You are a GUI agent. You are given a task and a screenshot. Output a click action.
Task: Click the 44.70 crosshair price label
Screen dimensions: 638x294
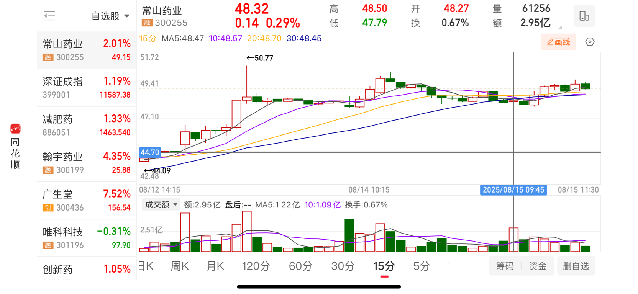click(x=150, y=152)
